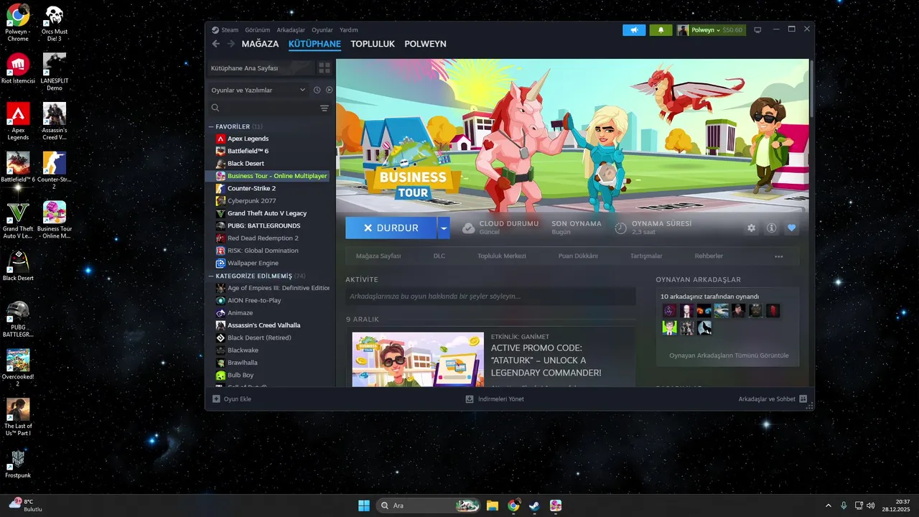Click the main content vertical scrollbar

point(811,88)
